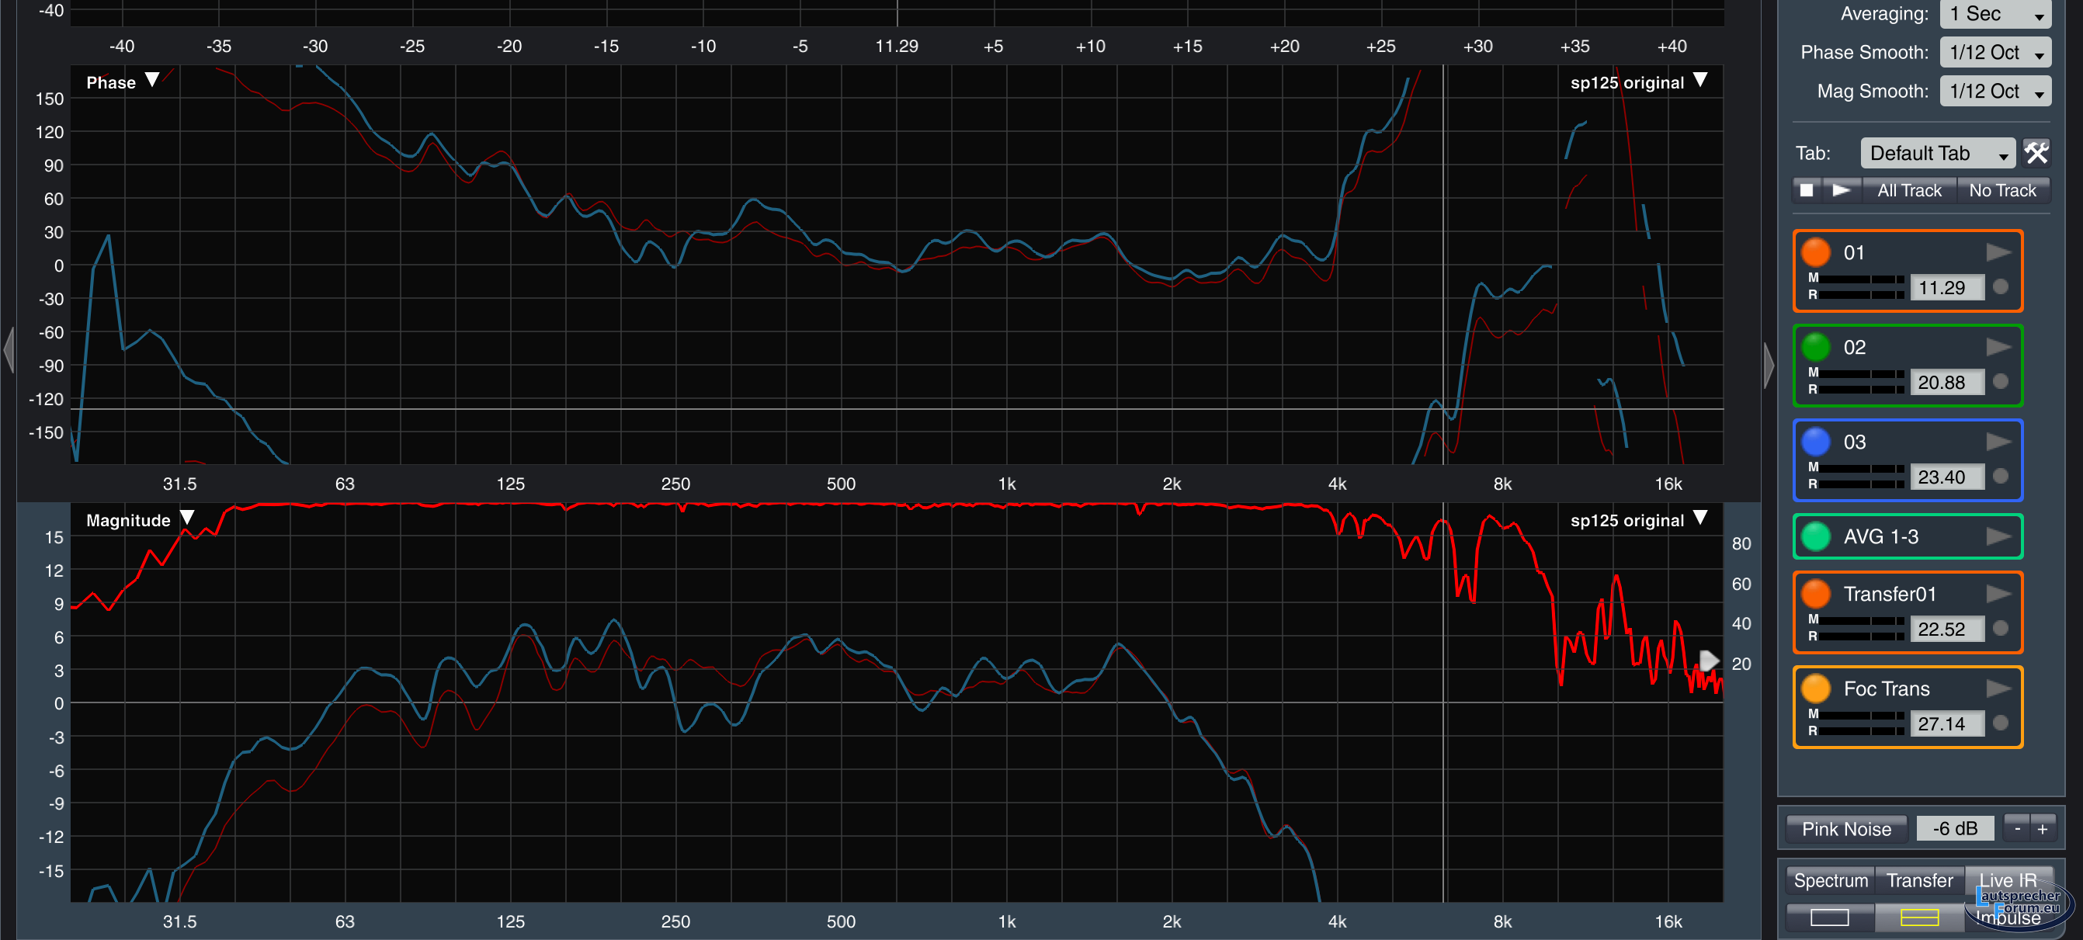This screenshot has width=2083, height=940.
Task: Switch to Spectrum mode
Action: (1830, 880)
